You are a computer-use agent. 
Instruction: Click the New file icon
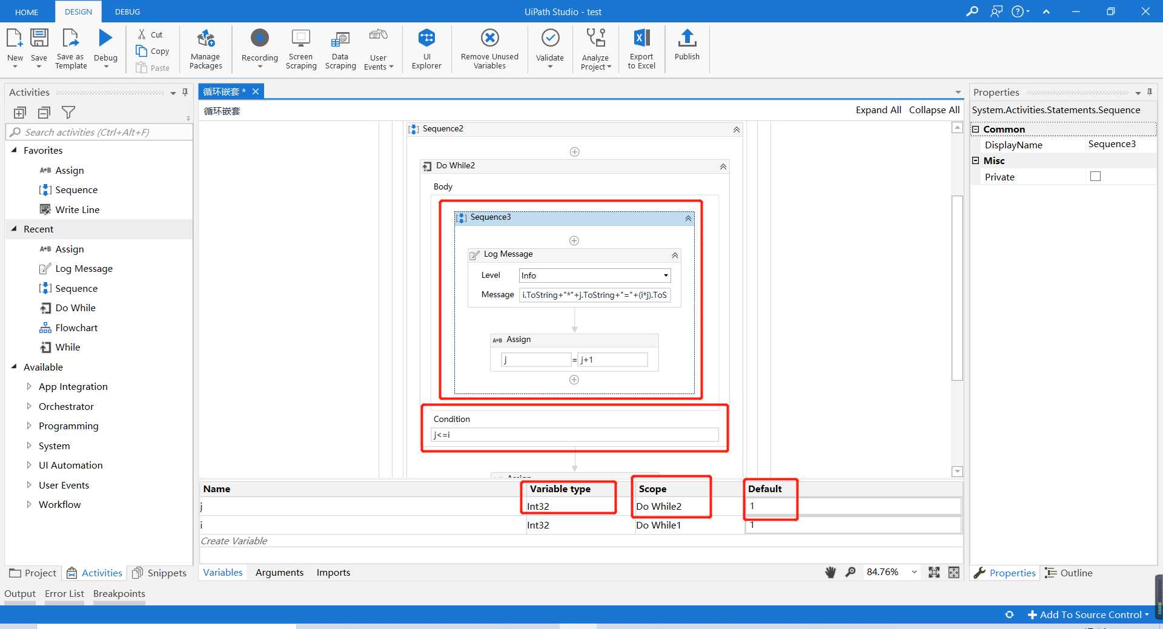[15, 38]
